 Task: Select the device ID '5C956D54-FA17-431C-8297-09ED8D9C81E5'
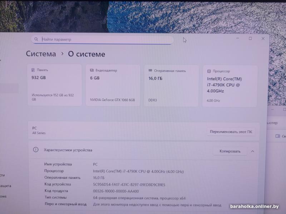point(129,184)
